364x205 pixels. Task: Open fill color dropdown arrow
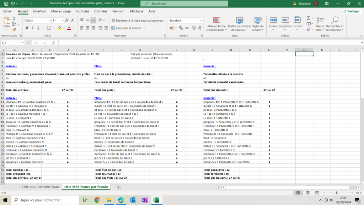(64, 28)
